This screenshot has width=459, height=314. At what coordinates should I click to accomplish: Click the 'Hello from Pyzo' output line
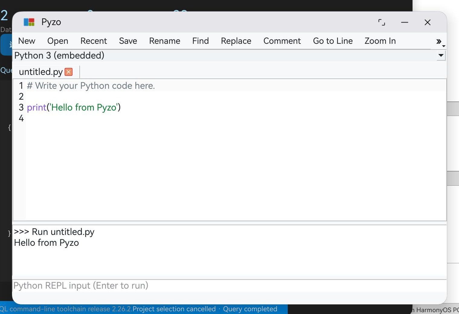tap(47, 243)
